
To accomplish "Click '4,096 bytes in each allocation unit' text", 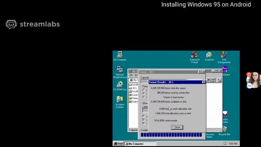I will [x=175, y=109].
